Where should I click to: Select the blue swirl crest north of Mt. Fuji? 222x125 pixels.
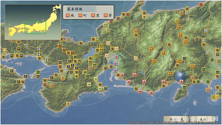point(184,58)
